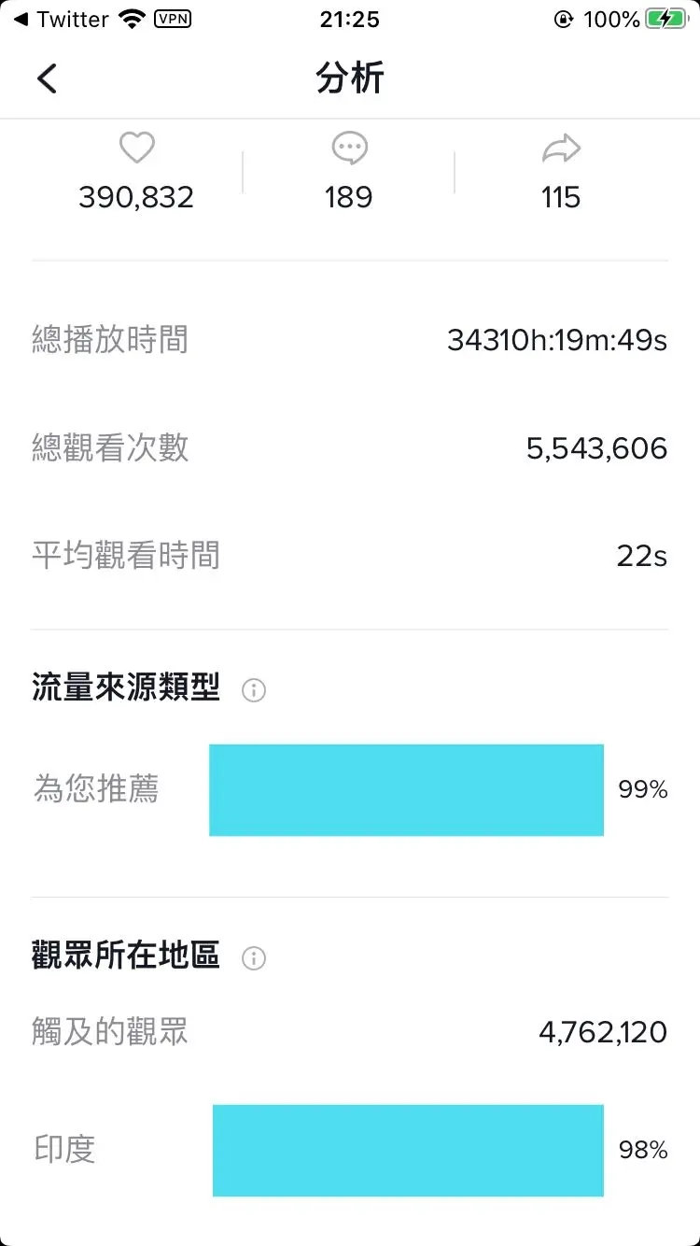Tap the VPN status indicator
Image resolution: width=700 pixels, height=1246 pixels.
coord(172,19)
